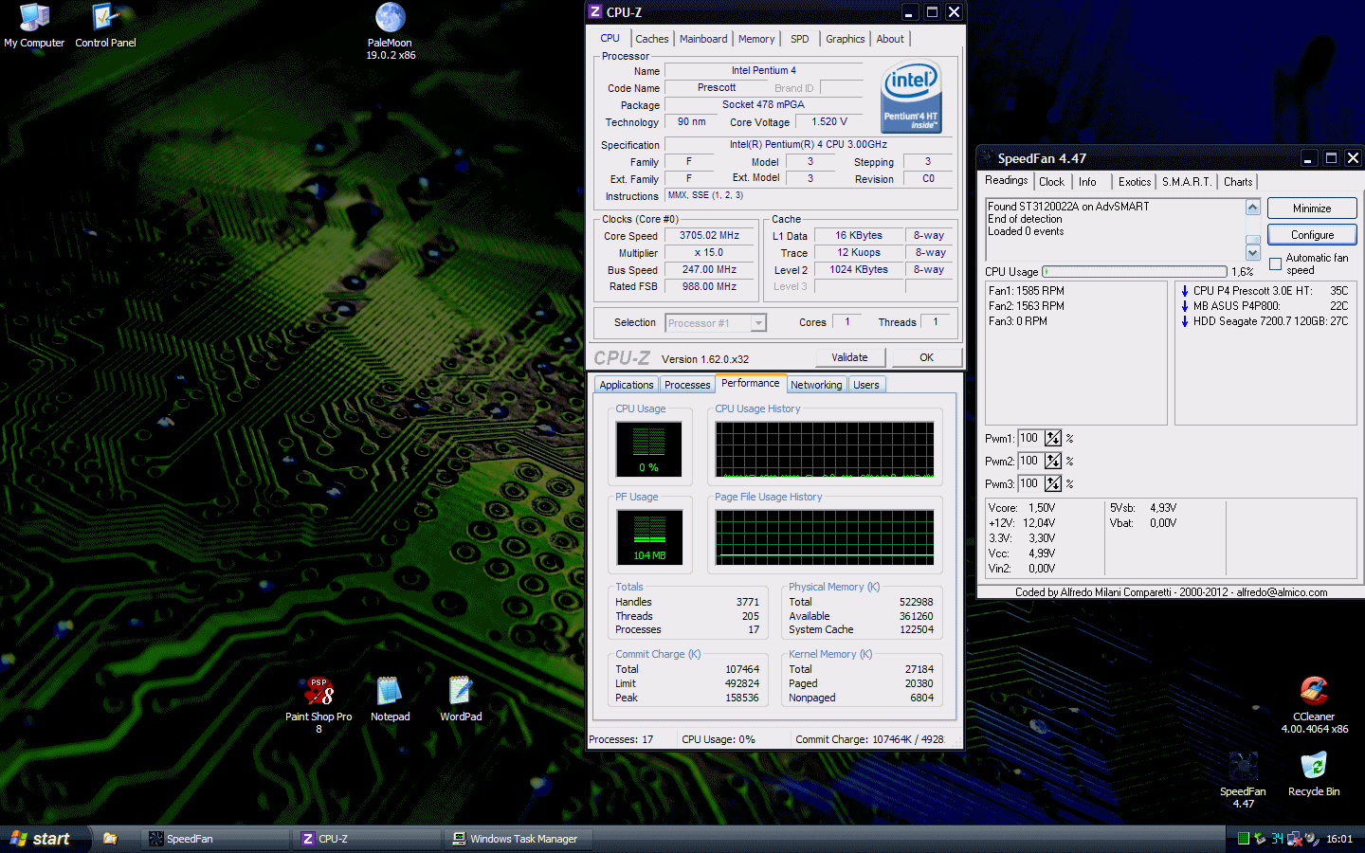The image size is (1365, 853).
Task: Click the Configure button in SpeedFan
Action: (x=1312, y=234)
